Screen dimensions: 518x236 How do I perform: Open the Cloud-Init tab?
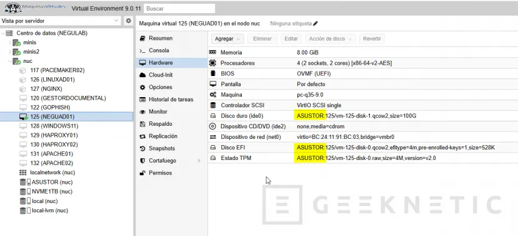pyautogui.click(x=171, y=75)
